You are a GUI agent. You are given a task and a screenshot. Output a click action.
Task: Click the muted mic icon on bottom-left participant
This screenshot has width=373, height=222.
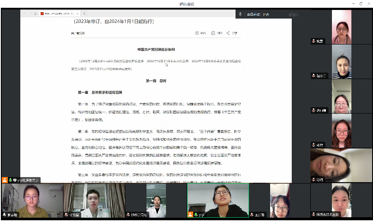(4, 215)
